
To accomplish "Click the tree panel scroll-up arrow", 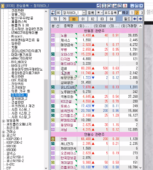I will 46,12.
